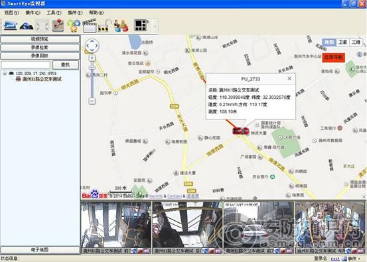Image resolution: width=367 pixels, height=262 pixels.
Task: Click the red bus marker on map
Action: pyautogui.click(x=240, y=131)
